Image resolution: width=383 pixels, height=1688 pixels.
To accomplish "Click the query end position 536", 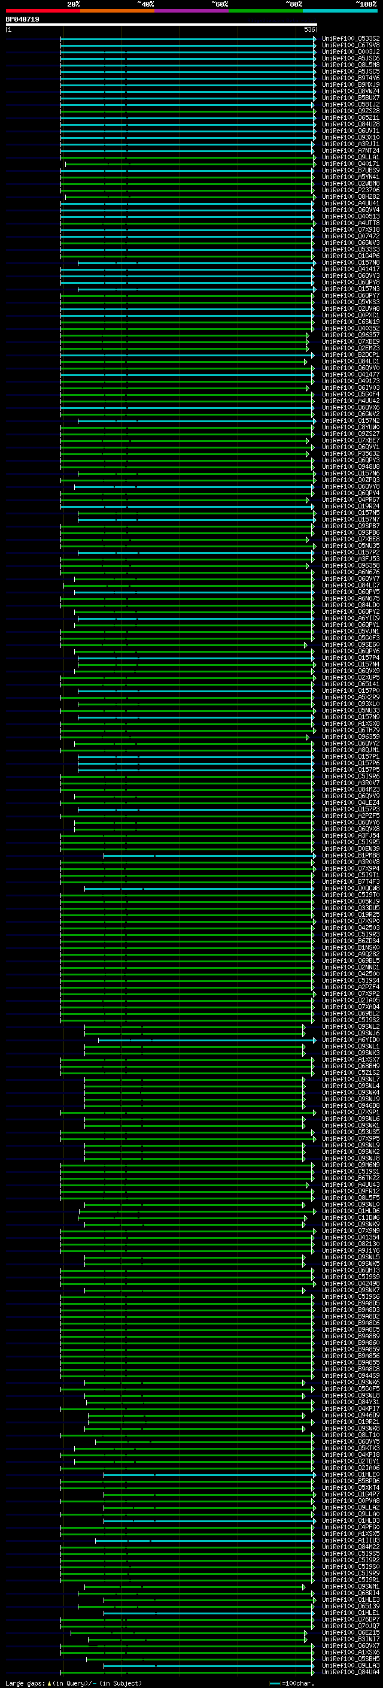I will click(309, 29).
